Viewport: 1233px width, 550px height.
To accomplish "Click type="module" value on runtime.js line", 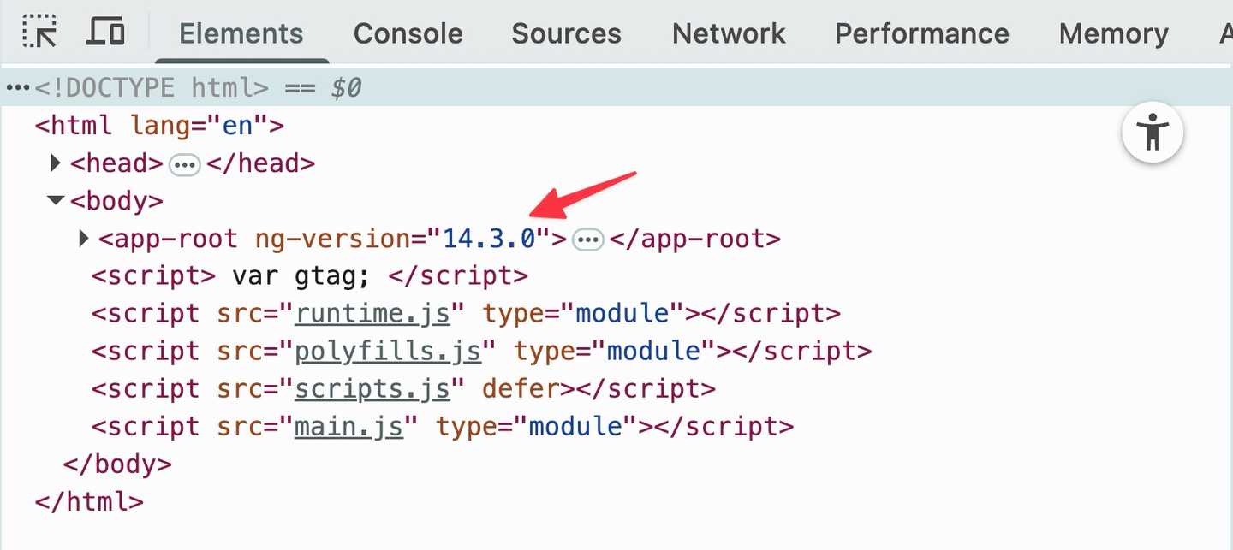I will coord(622,314).
